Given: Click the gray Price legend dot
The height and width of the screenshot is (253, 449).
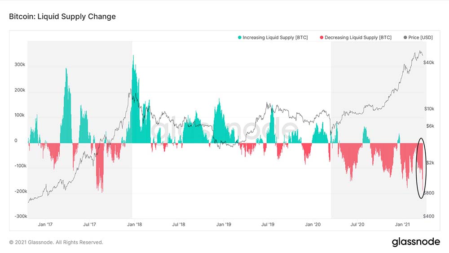Looking at the screenshot, I should pyautogui.click(x=405, y=38).
